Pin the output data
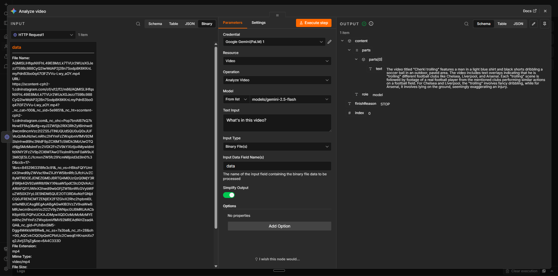The width and height of the screenshot is (558, 276). pos(545,24)
